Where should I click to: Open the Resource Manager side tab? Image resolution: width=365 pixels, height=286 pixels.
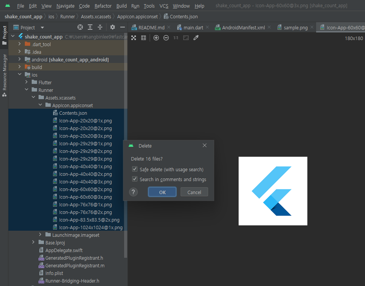[4, 75]
